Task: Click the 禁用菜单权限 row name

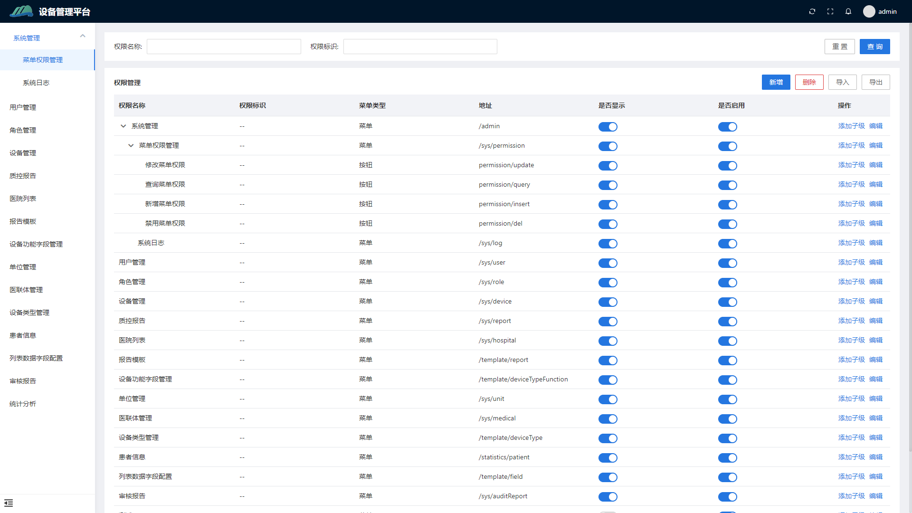Action: pos(165,223)
